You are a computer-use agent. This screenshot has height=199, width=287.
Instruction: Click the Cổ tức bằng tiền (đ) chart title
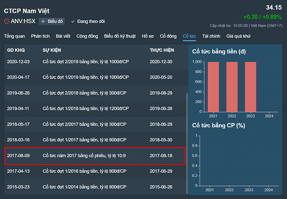tap(219, 52)
